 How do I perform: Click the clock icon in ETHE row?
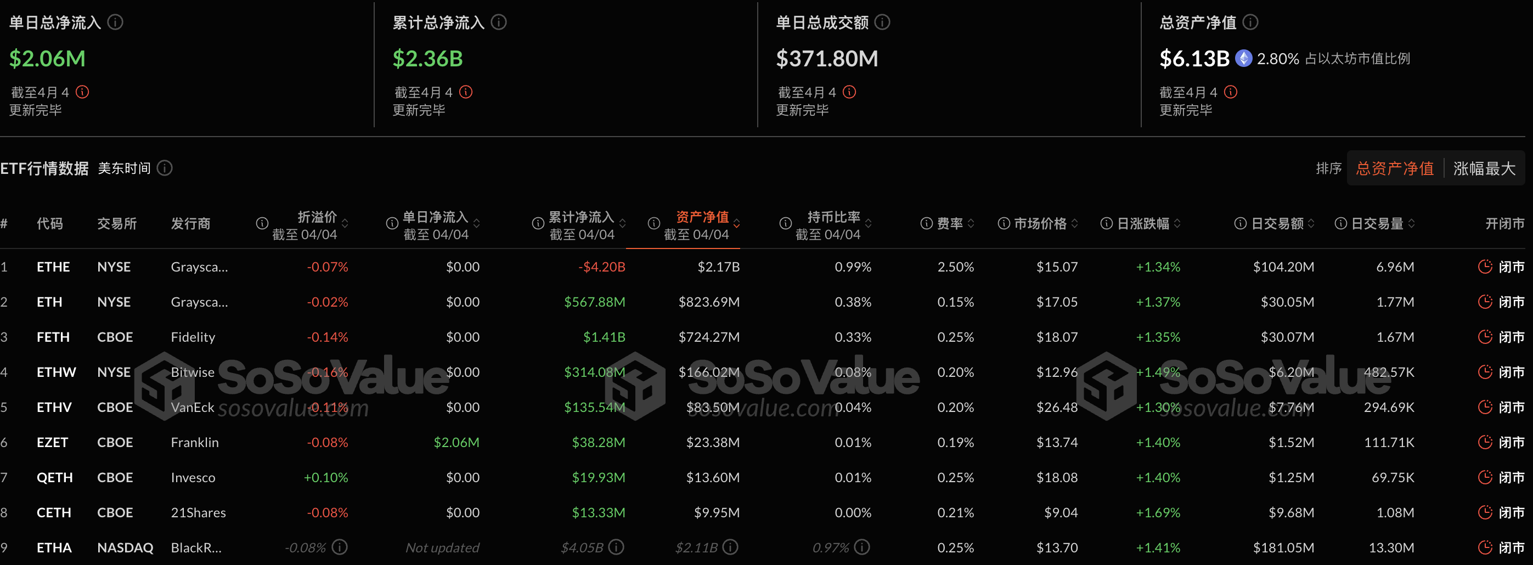click(x=1485, y=267)
